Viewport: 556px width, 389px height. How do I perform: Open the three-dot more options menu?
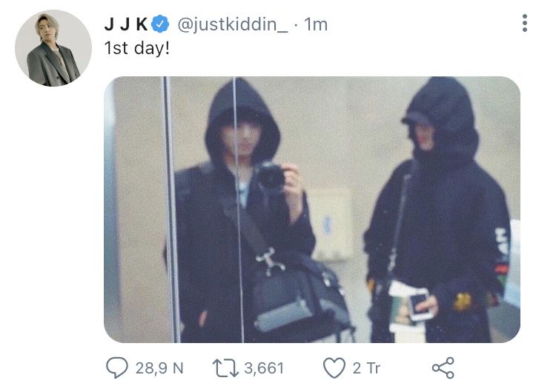[x=524, y=24]
